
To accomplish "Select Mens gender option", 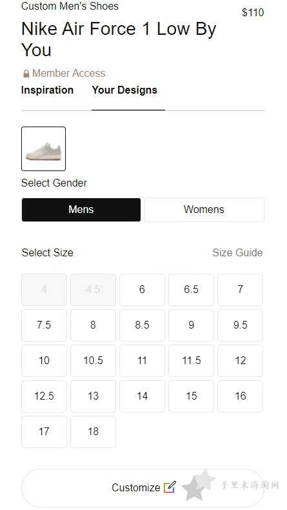I will [x=81, y=209].
